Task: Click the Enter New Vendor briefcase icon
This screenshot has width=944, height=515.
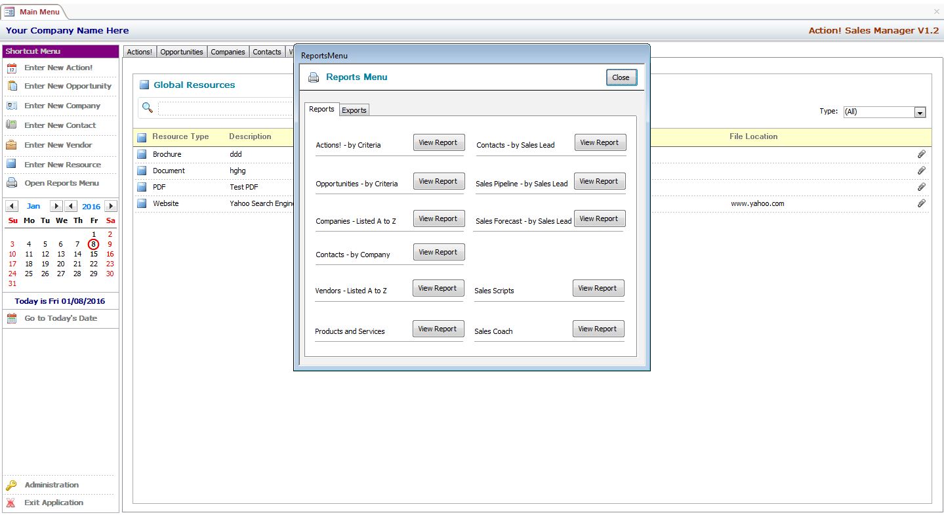Action: click(x=12, y=145)
